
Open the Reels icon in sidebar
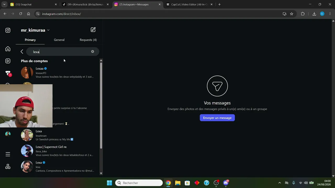click(8, 61)
